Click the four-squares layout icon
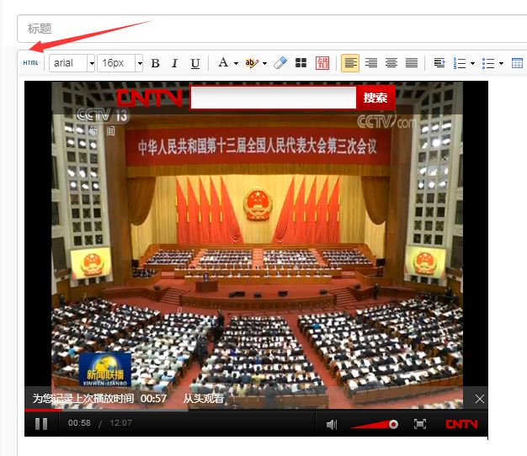The height and width of the screenshot is (456, 527). tap(301, 63)
